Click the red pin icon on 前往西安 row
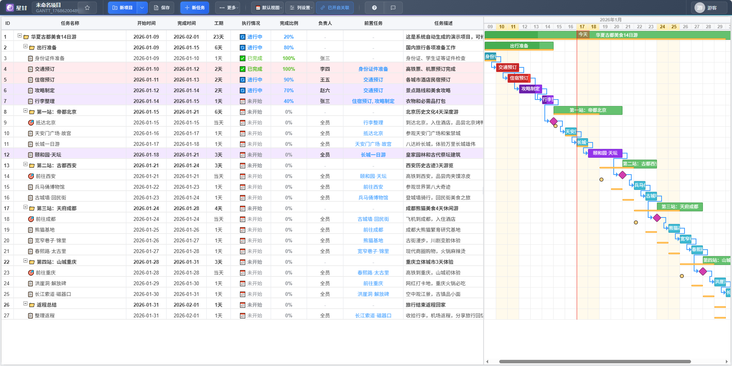Image resolution: width=732 pixels, height=366 pixels. click(x=31, y=176)
